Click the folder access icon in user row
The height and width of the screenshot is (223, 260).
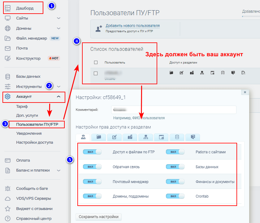click(171, 72)
